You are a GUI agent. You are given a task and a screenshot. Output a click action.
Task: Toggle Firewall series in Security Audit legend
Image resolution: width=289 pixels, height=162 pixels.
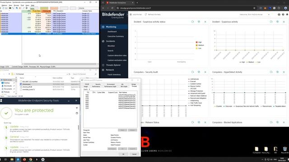coord(192,81)
